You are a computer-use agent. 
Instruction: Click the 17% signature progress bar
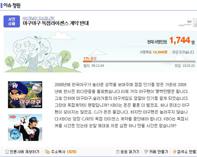139,61
